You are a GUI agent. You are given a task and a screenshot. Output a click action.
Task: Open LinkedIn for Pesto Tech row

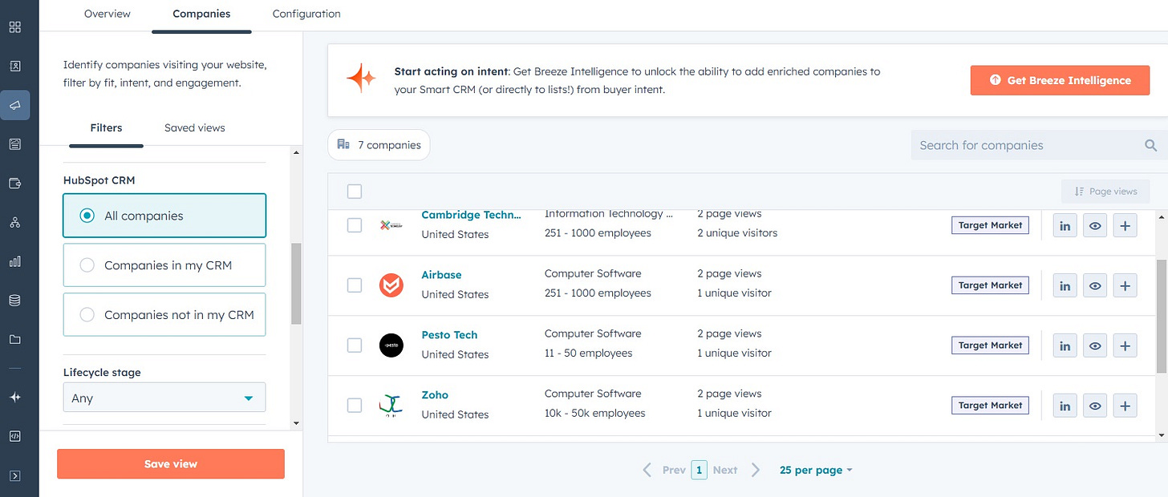coord(1065,345)
